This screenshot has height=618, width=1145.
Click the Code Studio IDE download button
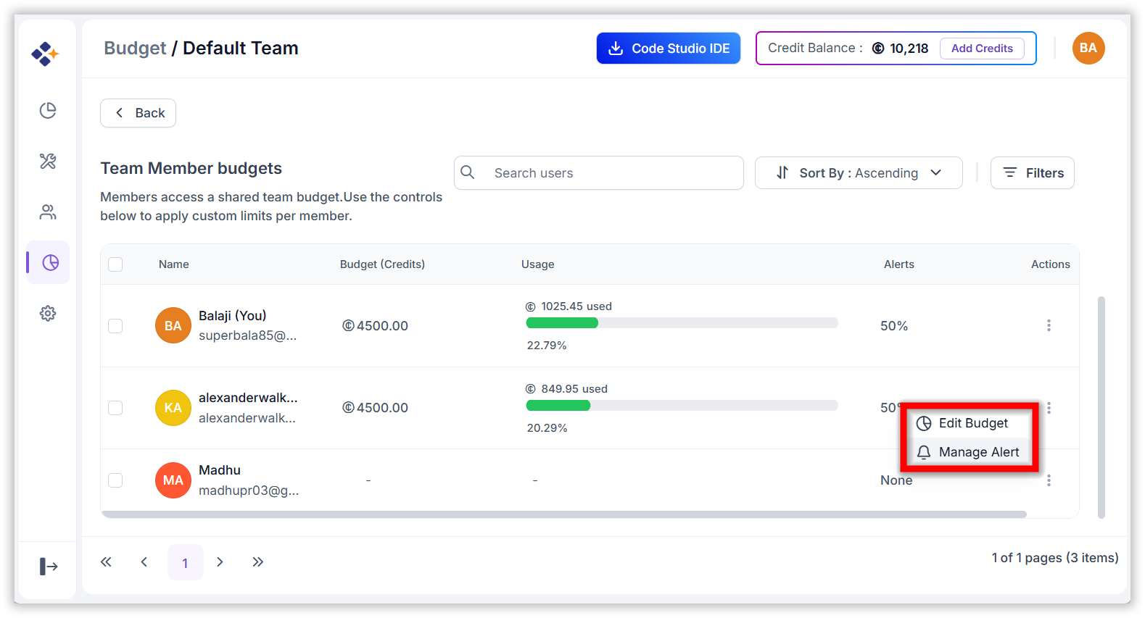[x=669, y=48]
